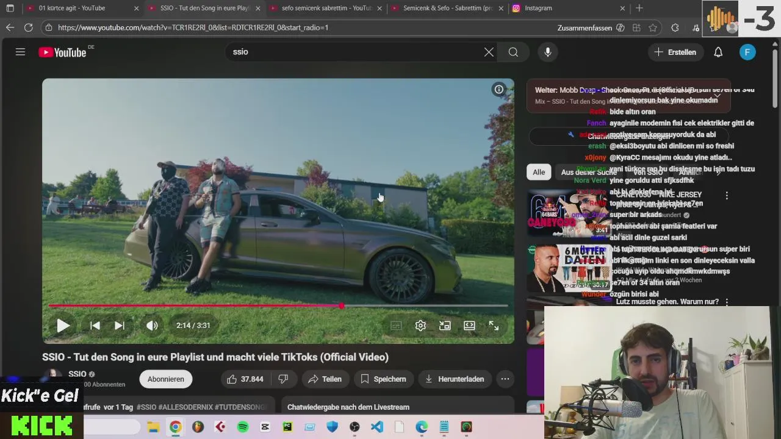This screenshot has height=439, width=781.
Task: Open OBS Studio from taskbar
Action: 355,427
